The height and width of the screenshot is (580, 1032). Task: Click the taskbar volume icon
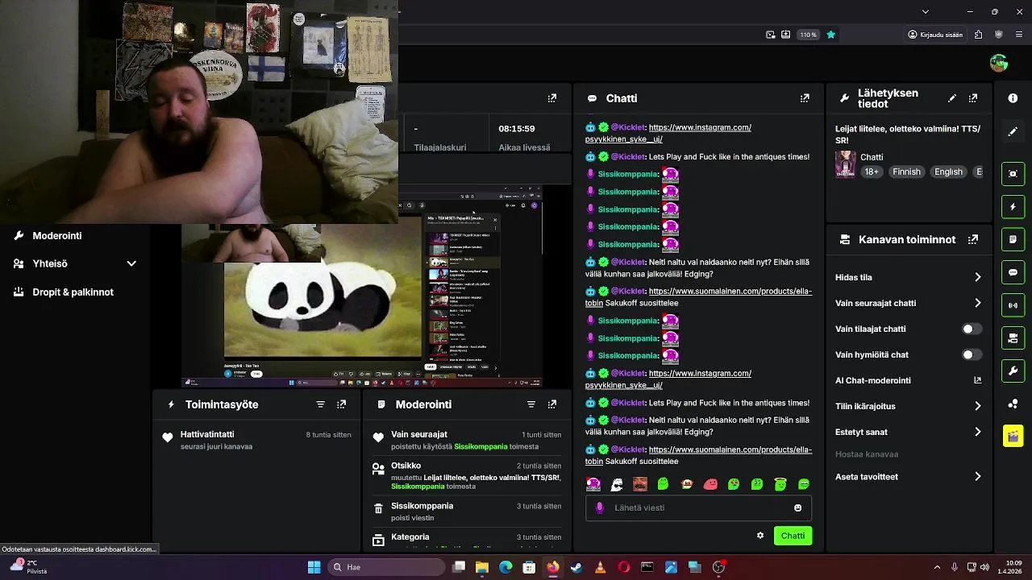click(x=984, y=567)
